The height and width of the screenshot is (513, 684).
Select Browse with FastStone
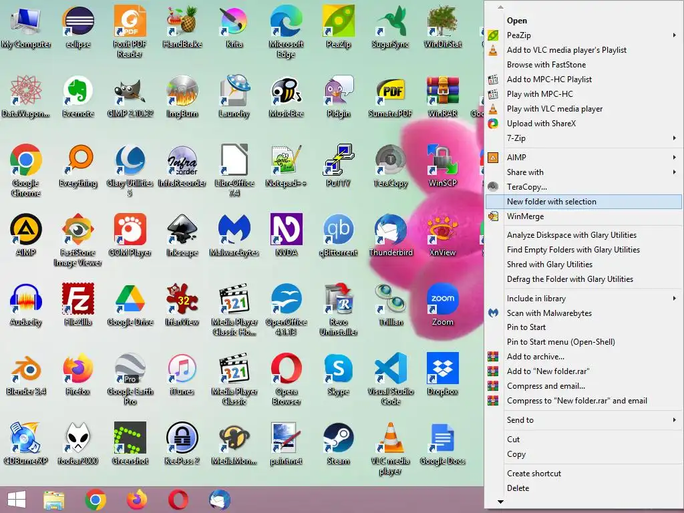[x=584, y=65]
